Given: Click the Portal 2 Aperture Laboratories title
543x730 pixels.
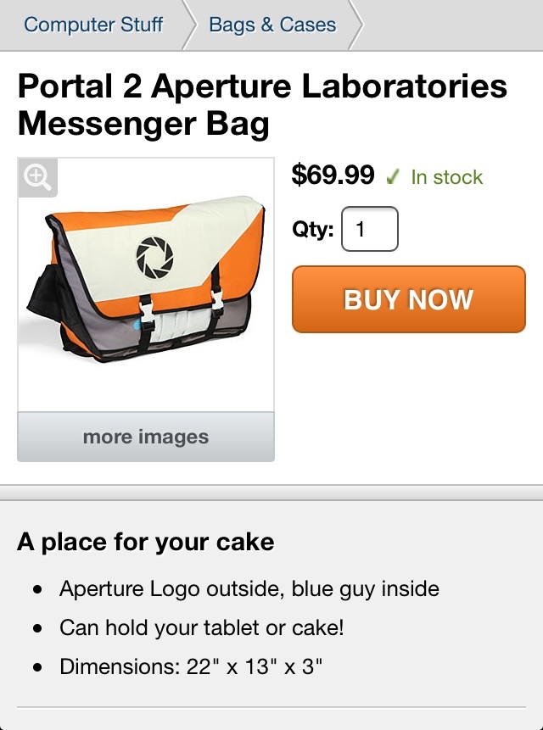Looking at the screenshot, I should (x=262, y=105).
